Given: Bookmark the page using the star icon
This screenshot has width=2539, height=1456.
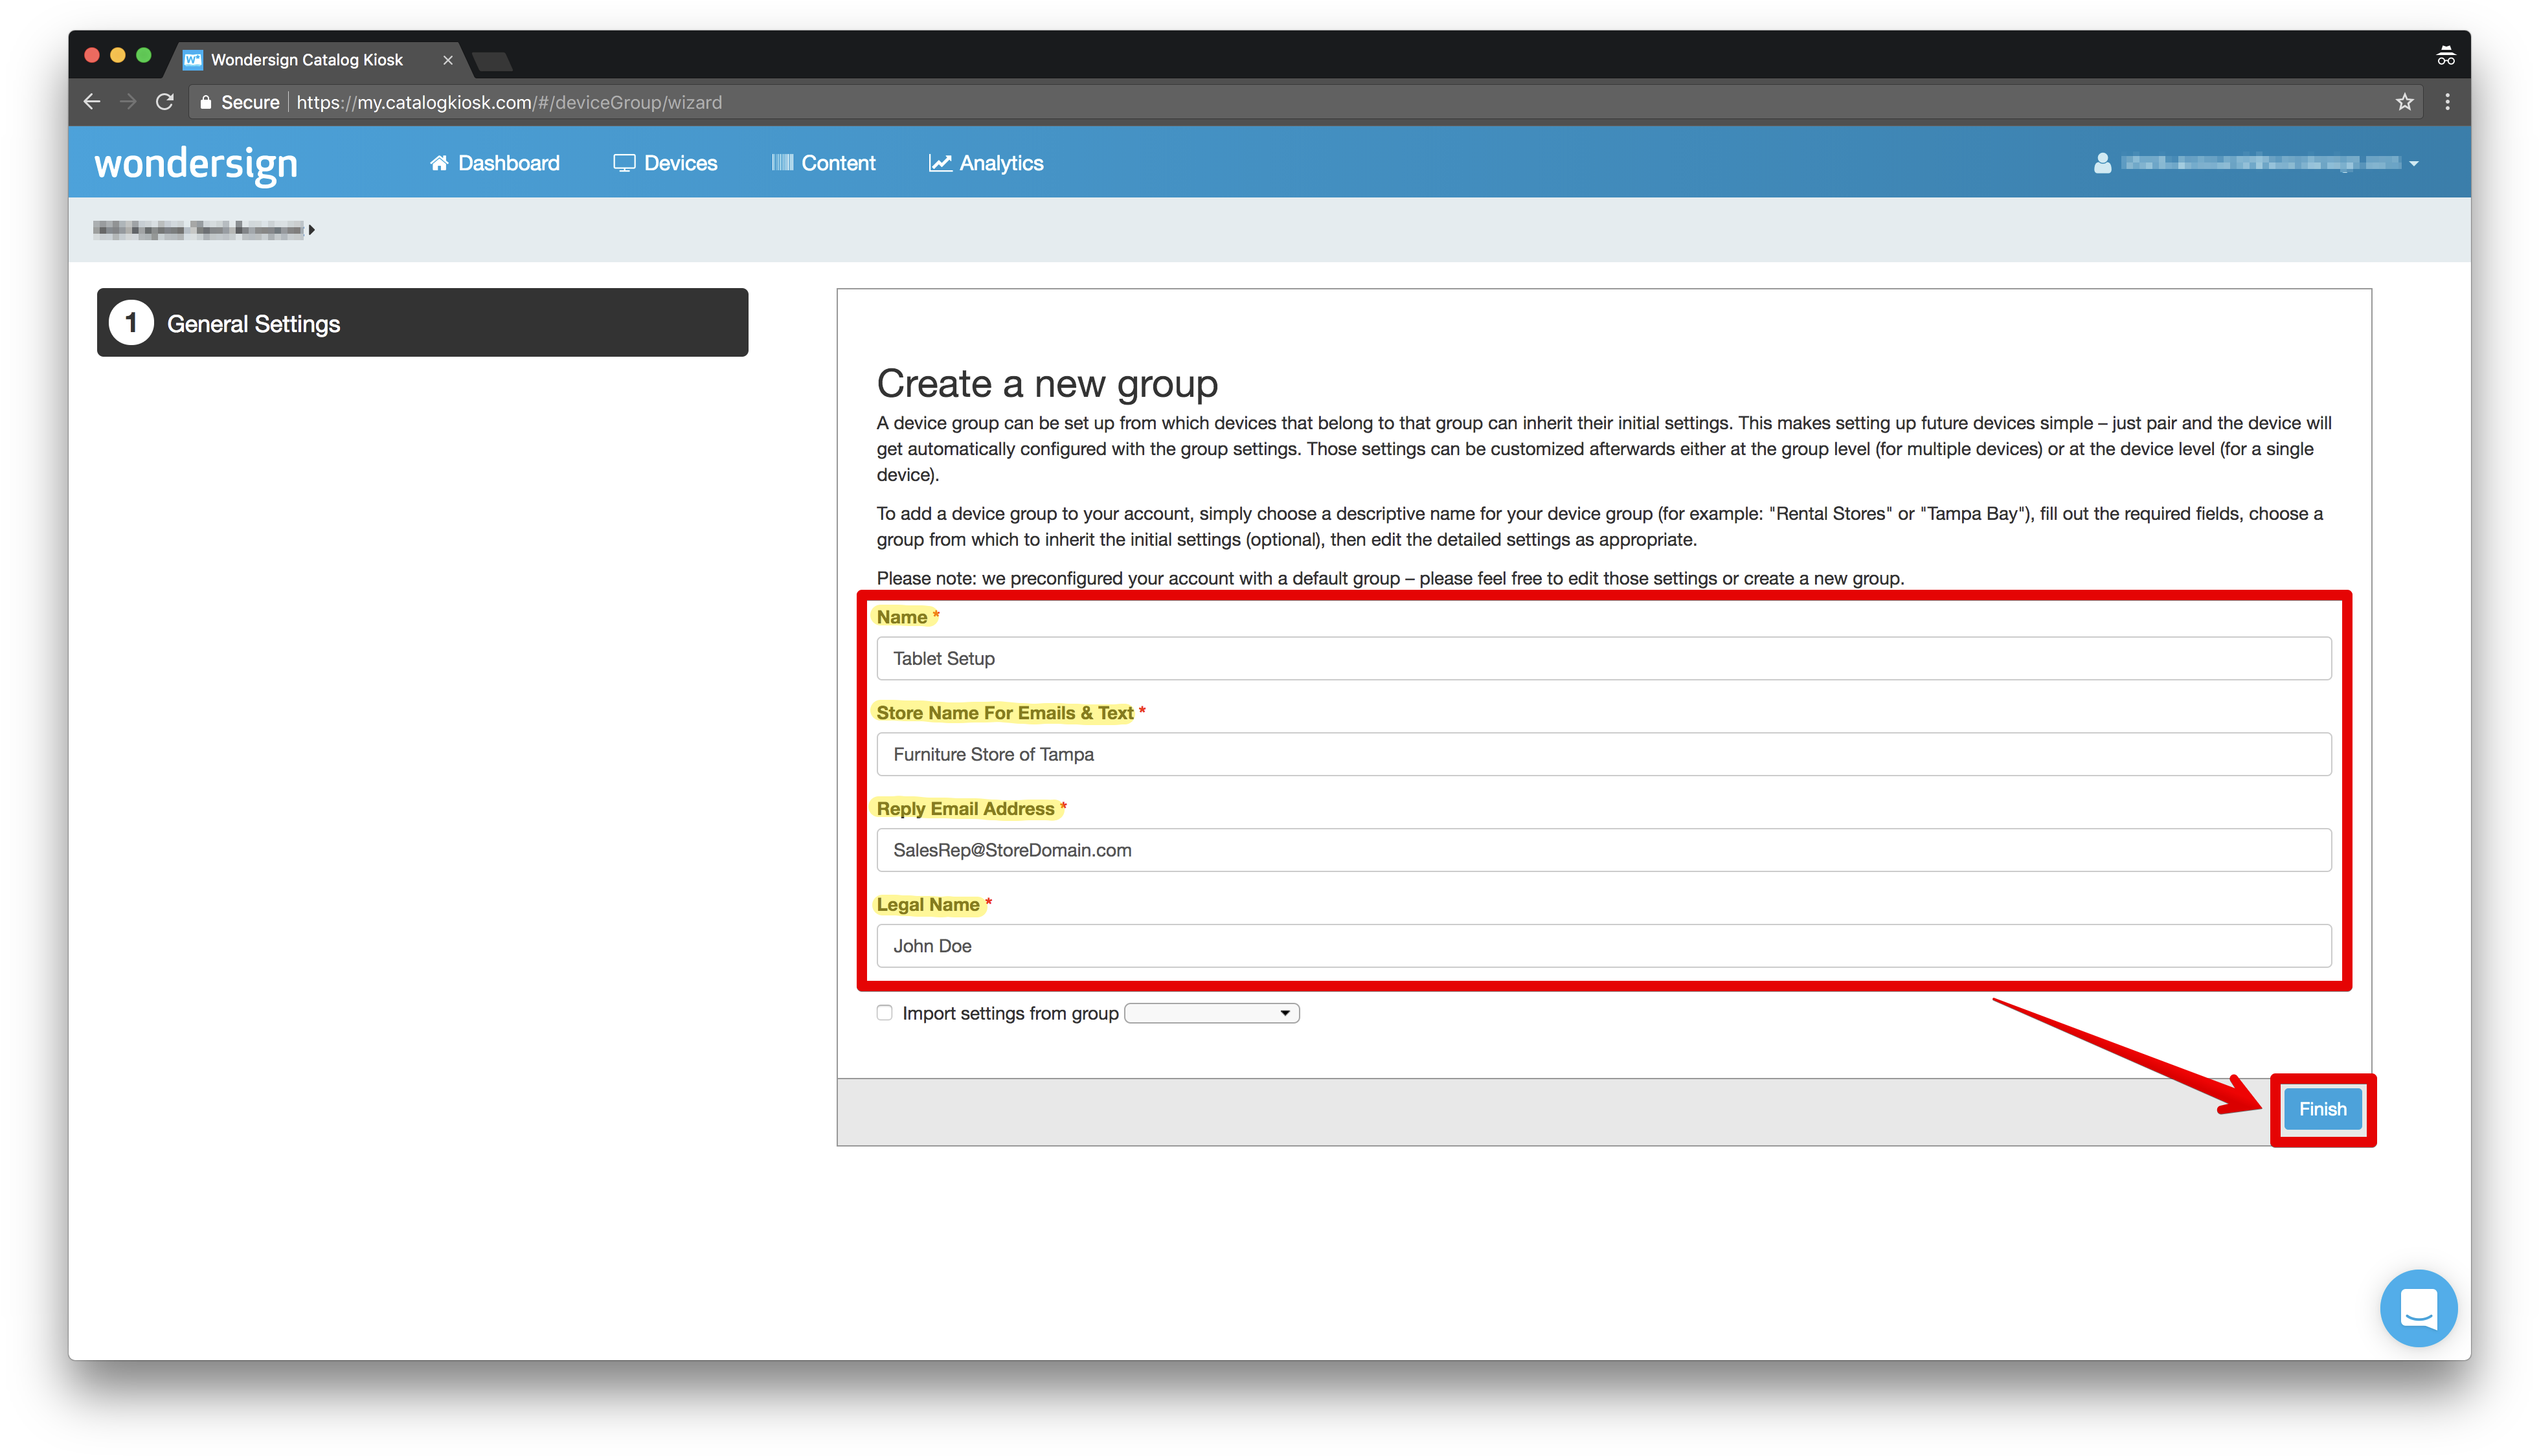Looking at the screenshot, I should (2406, 101).
